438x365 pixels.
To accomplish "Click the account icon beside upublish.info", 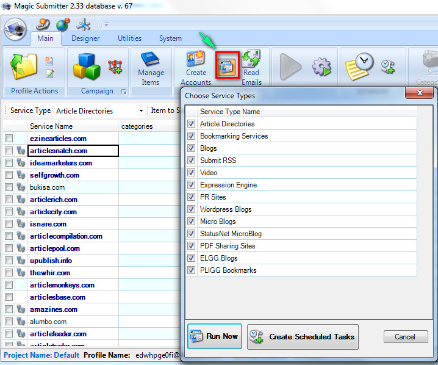I will click(21, 261).
